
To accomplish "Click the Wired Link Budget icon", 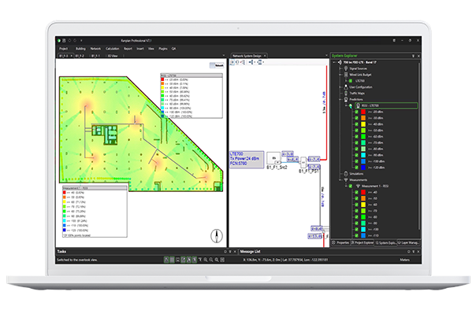I will coord(345,75).
